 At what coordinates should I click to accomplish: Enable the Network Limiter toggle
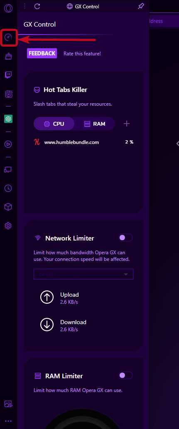126,238
